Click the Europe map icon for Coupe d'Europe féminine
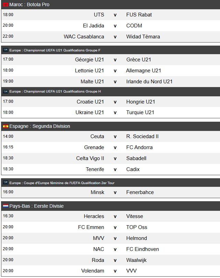Screen dimensions: 220x278 click(x=6, y=183)
